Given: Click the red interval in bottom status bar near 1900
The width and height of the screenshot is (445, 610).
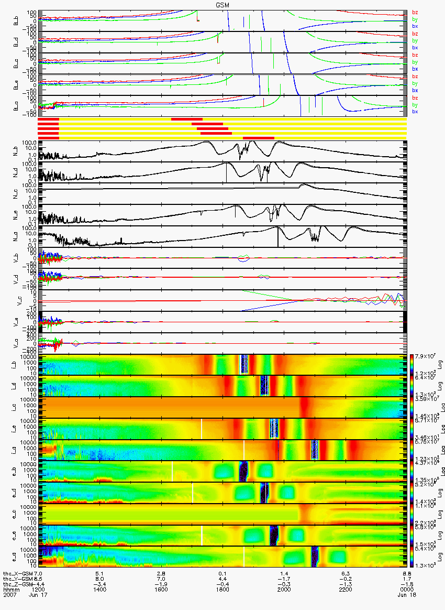Looking at the screenshot, I should [259, 138].
